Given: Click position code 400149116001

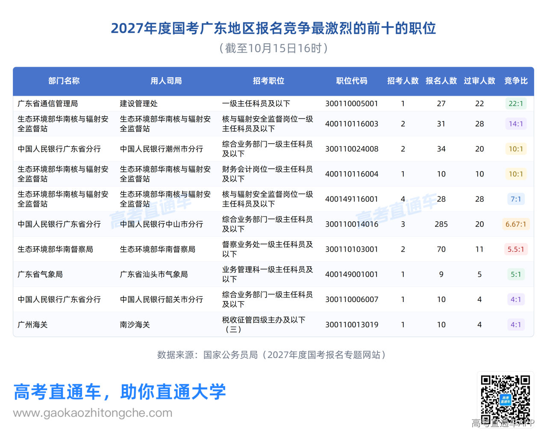Looking at the screenshot, I should (x=352, y=199).
